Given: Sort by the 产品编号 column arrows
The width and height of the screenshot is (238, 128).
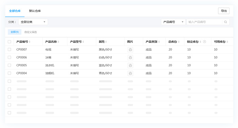Looking at the screenshot, I should tap(30, 42).
